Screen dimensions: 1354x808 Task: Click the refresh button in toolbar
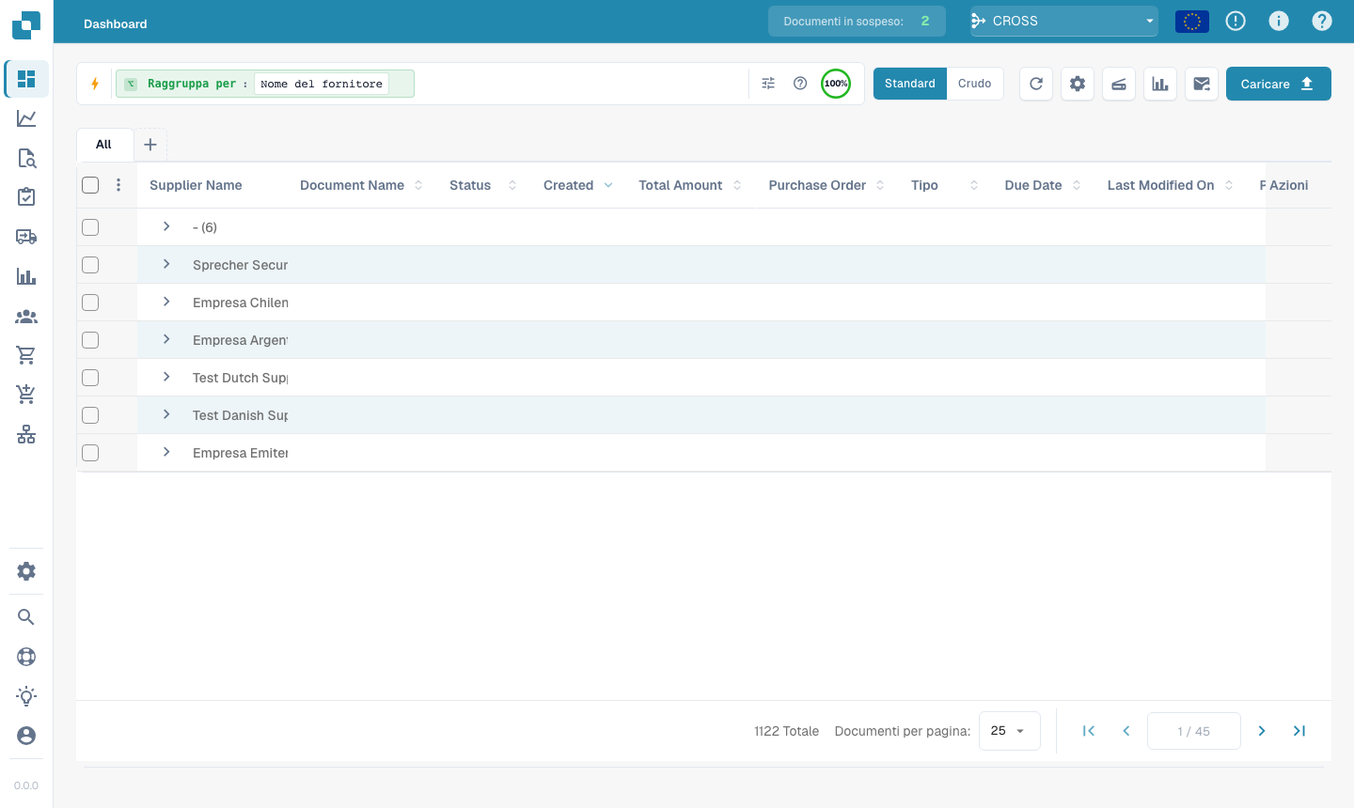coord(1036,84)
